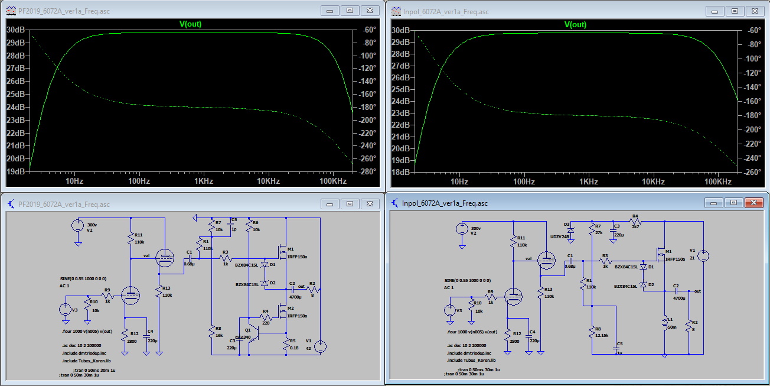
Task: Select the lower triode tube in PF2019 schematic
Action: 129,295
